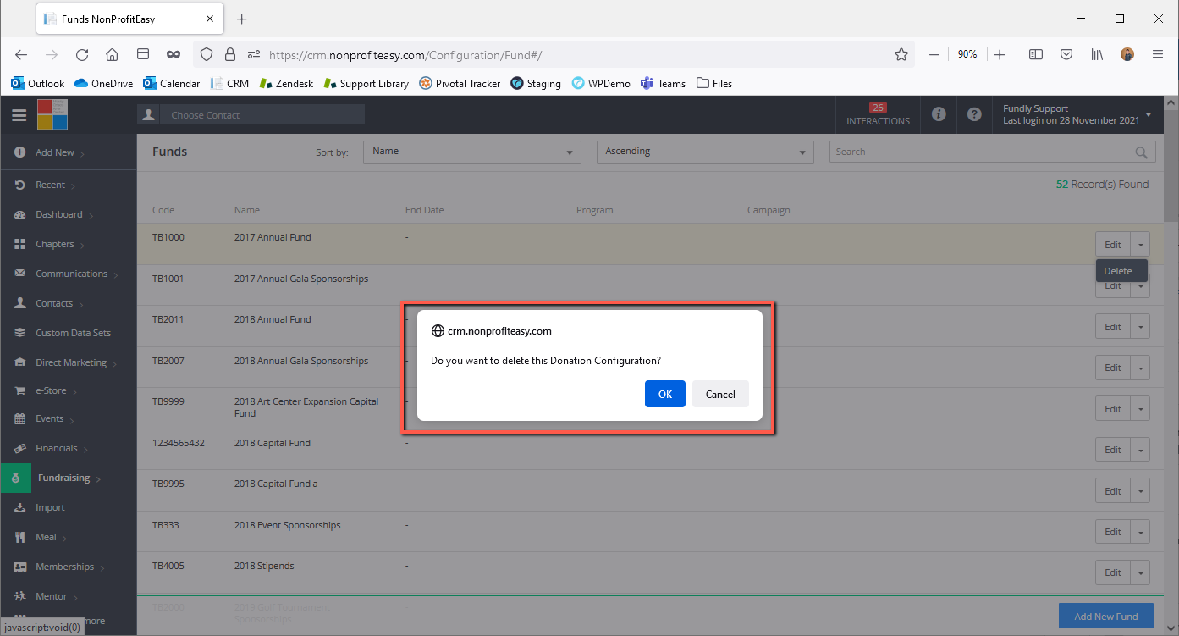Click the Import download icon
This screenshot has width=1179, height=636.
pos(19,507)
